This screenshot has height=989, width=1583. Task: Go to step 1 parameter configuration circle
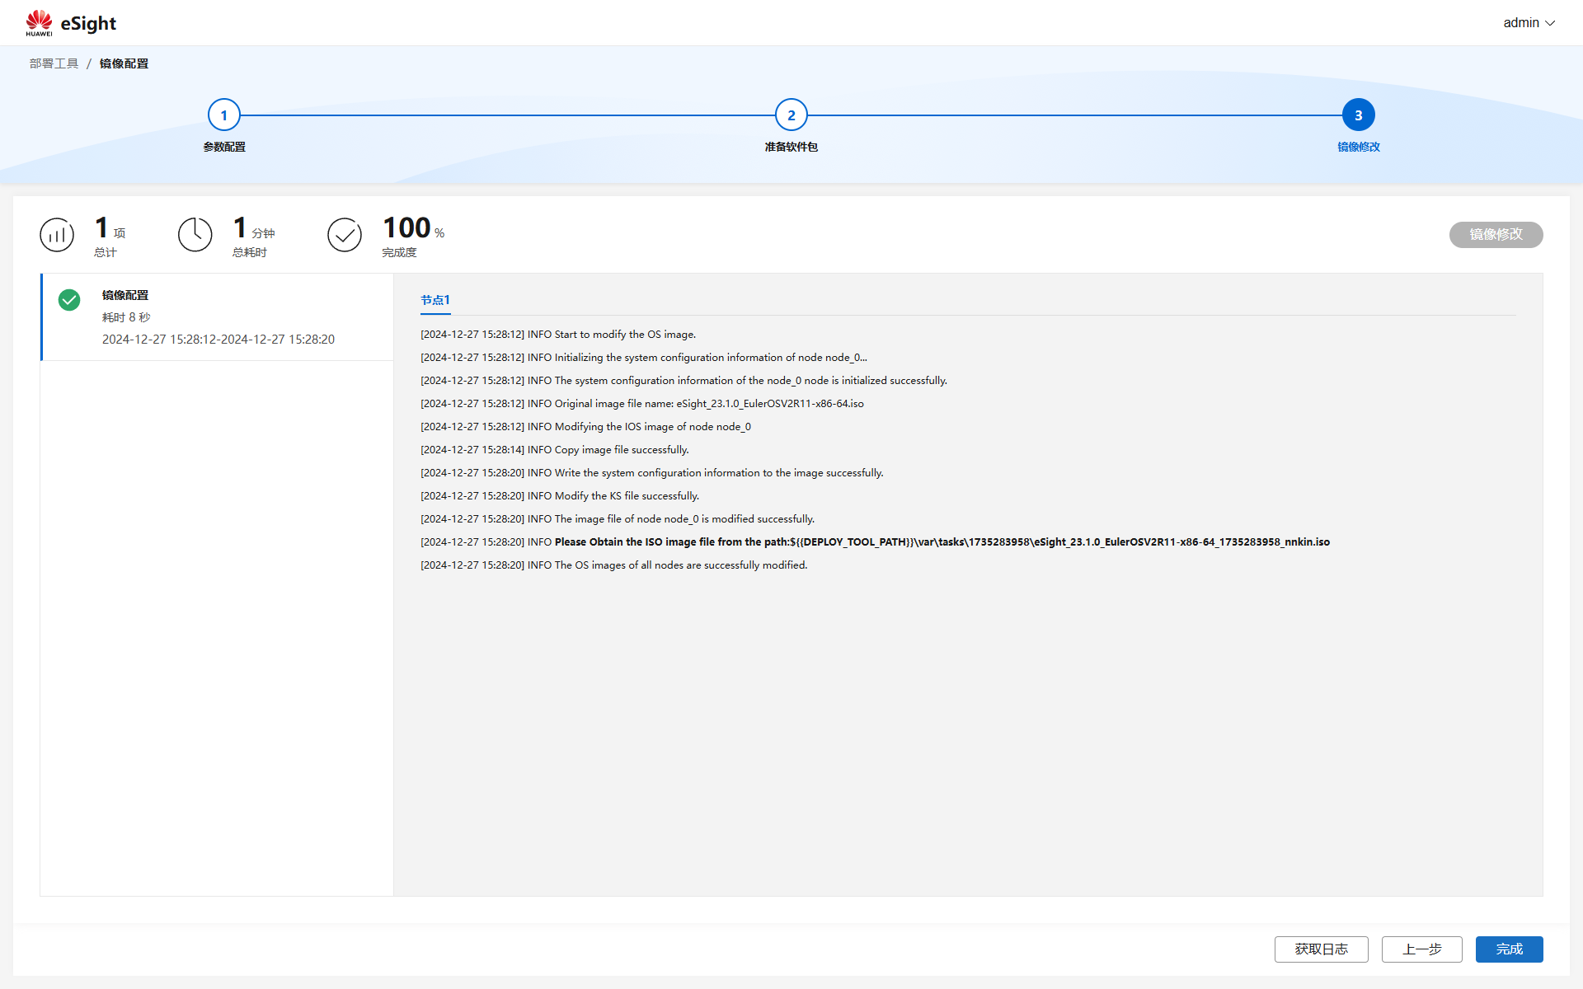tap(223, 115)
